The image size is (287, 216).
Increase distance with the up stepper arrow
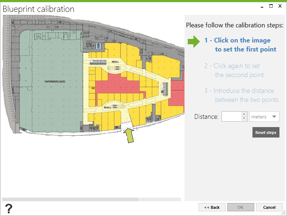[x=244, y=114]
